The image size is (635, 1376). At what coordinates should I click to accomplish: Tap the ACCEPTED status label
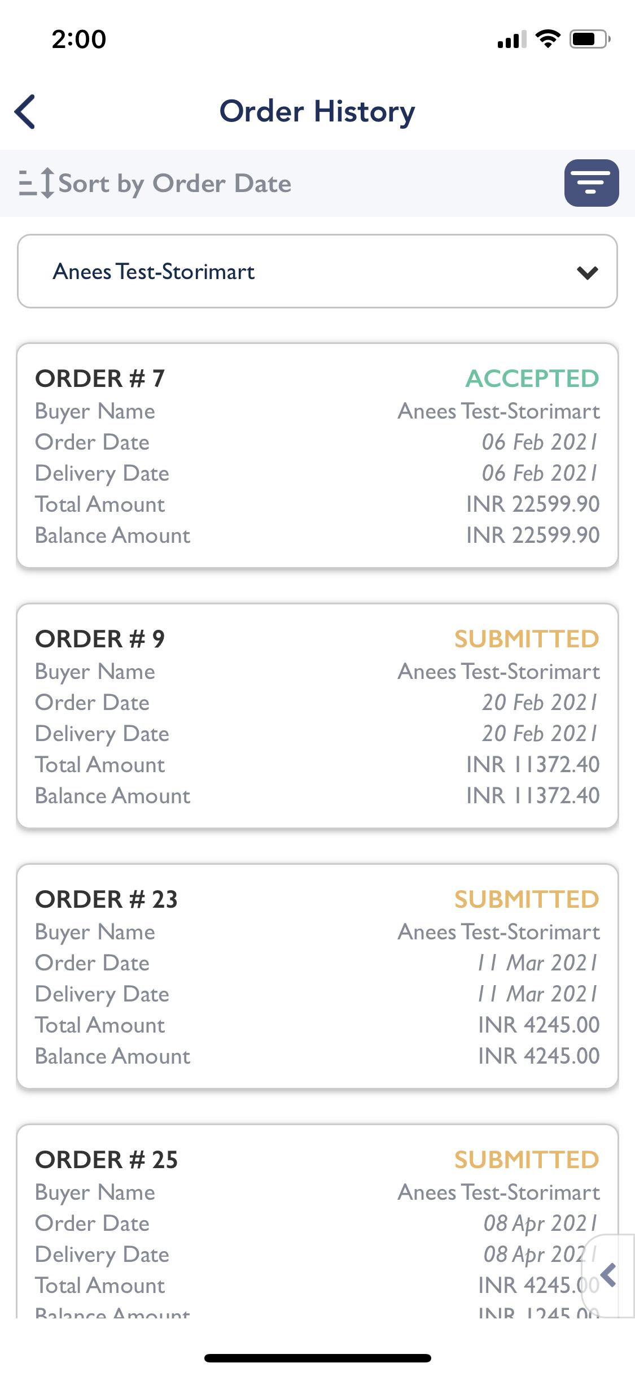click(532, 378)
